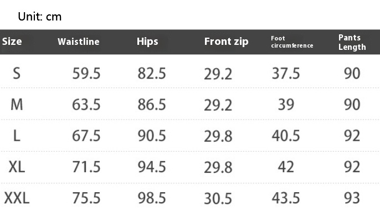Click the Front zip header

[x=227, y=42]
